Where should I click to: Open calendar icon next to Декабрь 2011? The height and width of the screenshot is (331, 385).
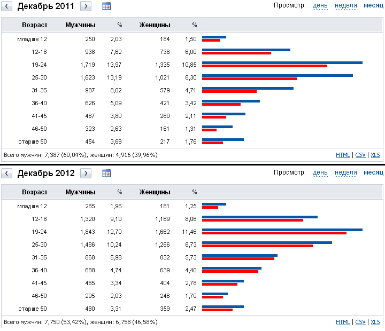(106, 6)
